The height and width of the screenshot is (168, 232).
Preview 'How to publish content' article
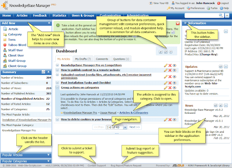click(x=174, y=70)
